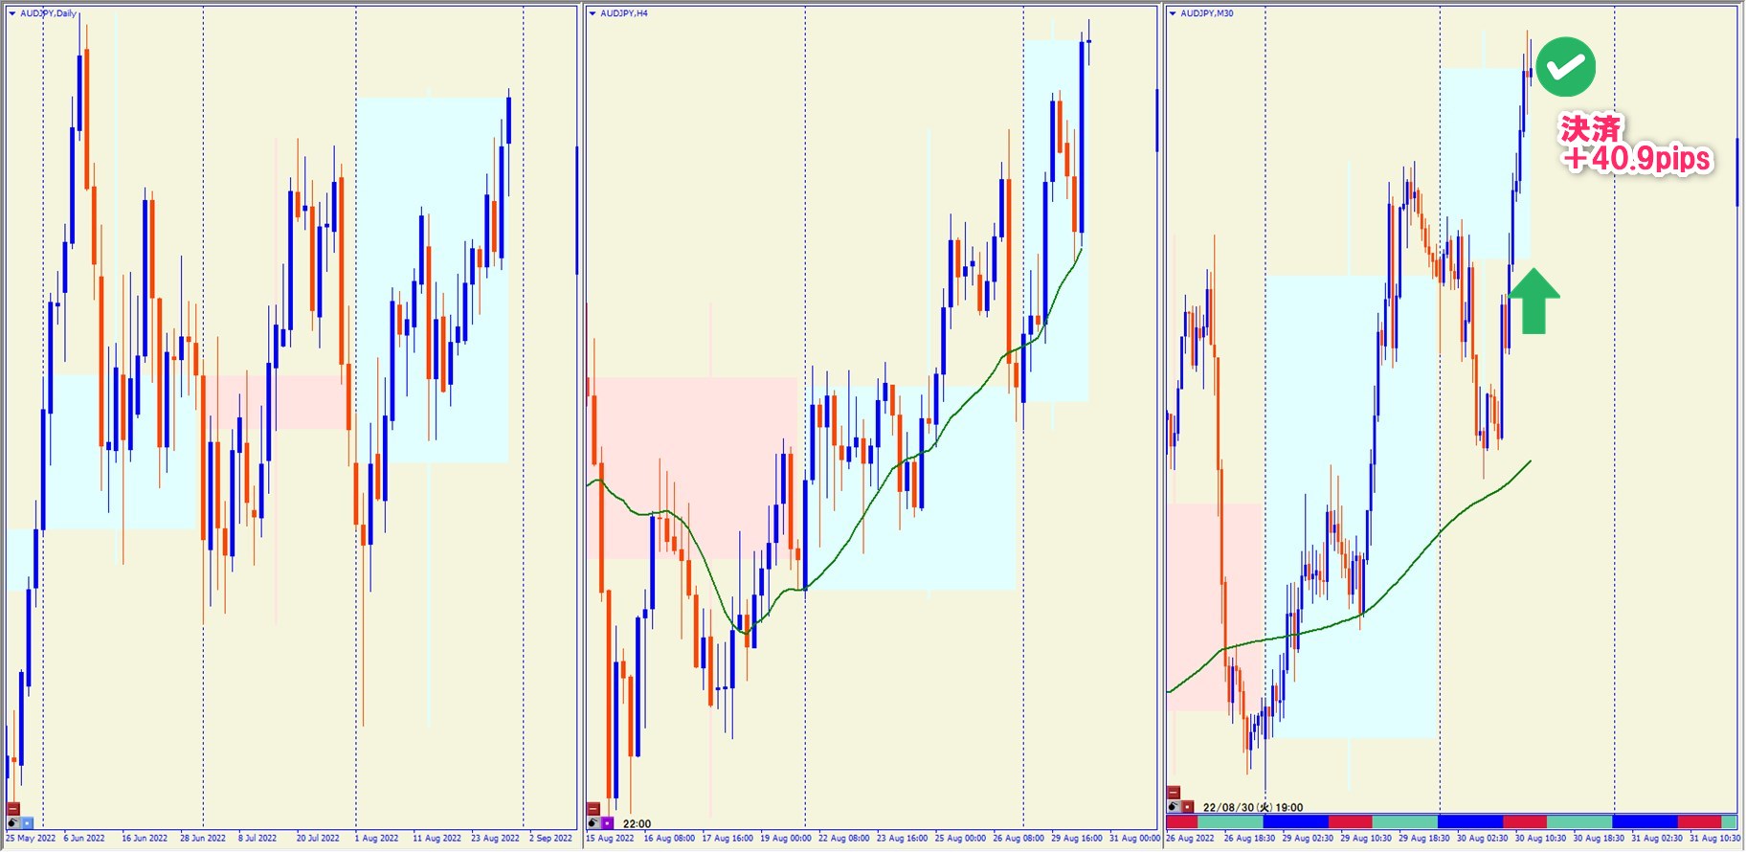
Task: Click the 1 Aug 2022 date on Daily axis
Action: tap(376, 839)
